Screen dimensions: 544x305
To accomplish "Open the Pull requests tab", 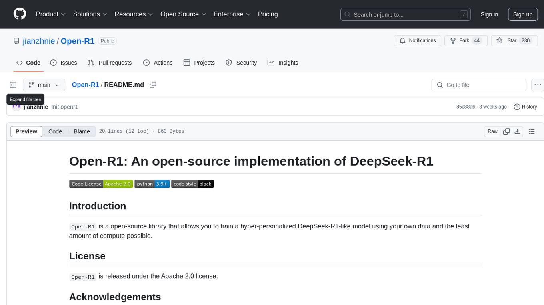I will tap(110, 63).
